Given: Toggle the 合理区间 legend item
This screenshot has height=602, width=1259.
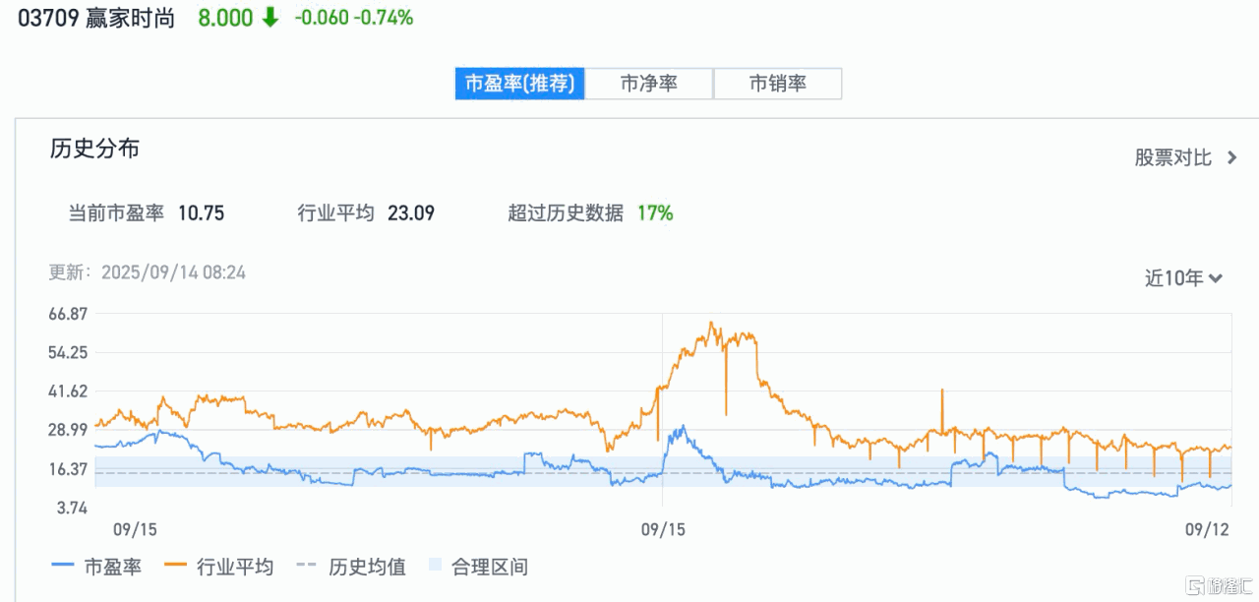Looking at the screenshot, I should point(478,567).
